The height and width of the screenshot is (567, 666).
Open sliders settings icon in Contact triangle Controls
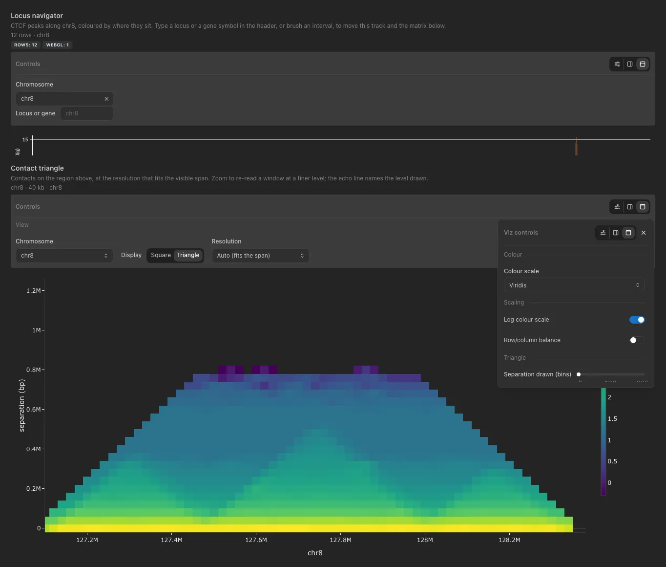(617, 207)
